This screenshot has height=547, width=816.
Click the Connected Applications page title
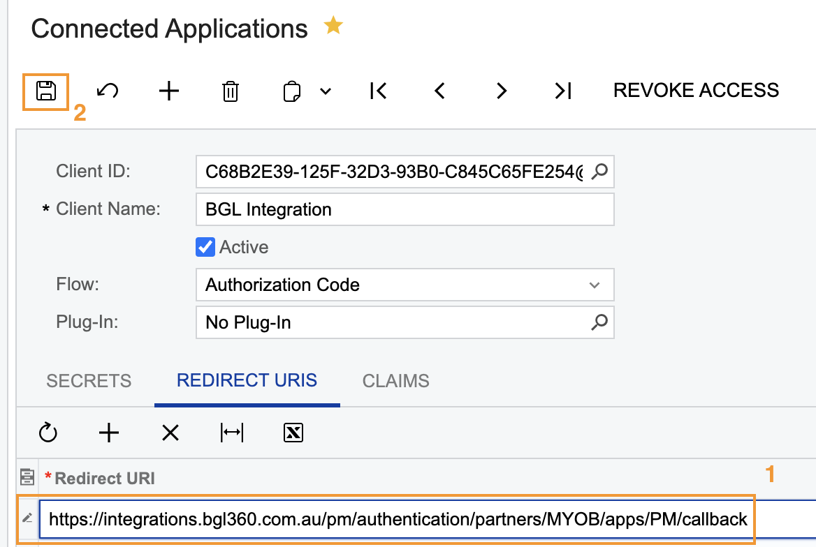tap(169, 29)
